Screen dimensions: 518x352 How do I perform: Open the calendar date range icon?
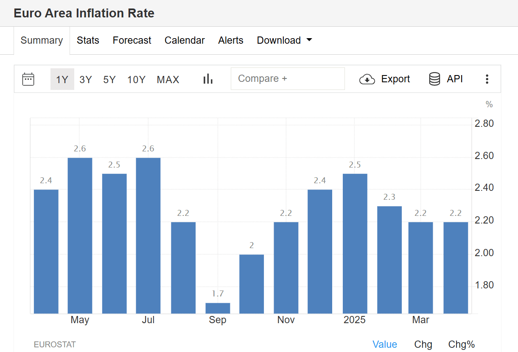28,79
